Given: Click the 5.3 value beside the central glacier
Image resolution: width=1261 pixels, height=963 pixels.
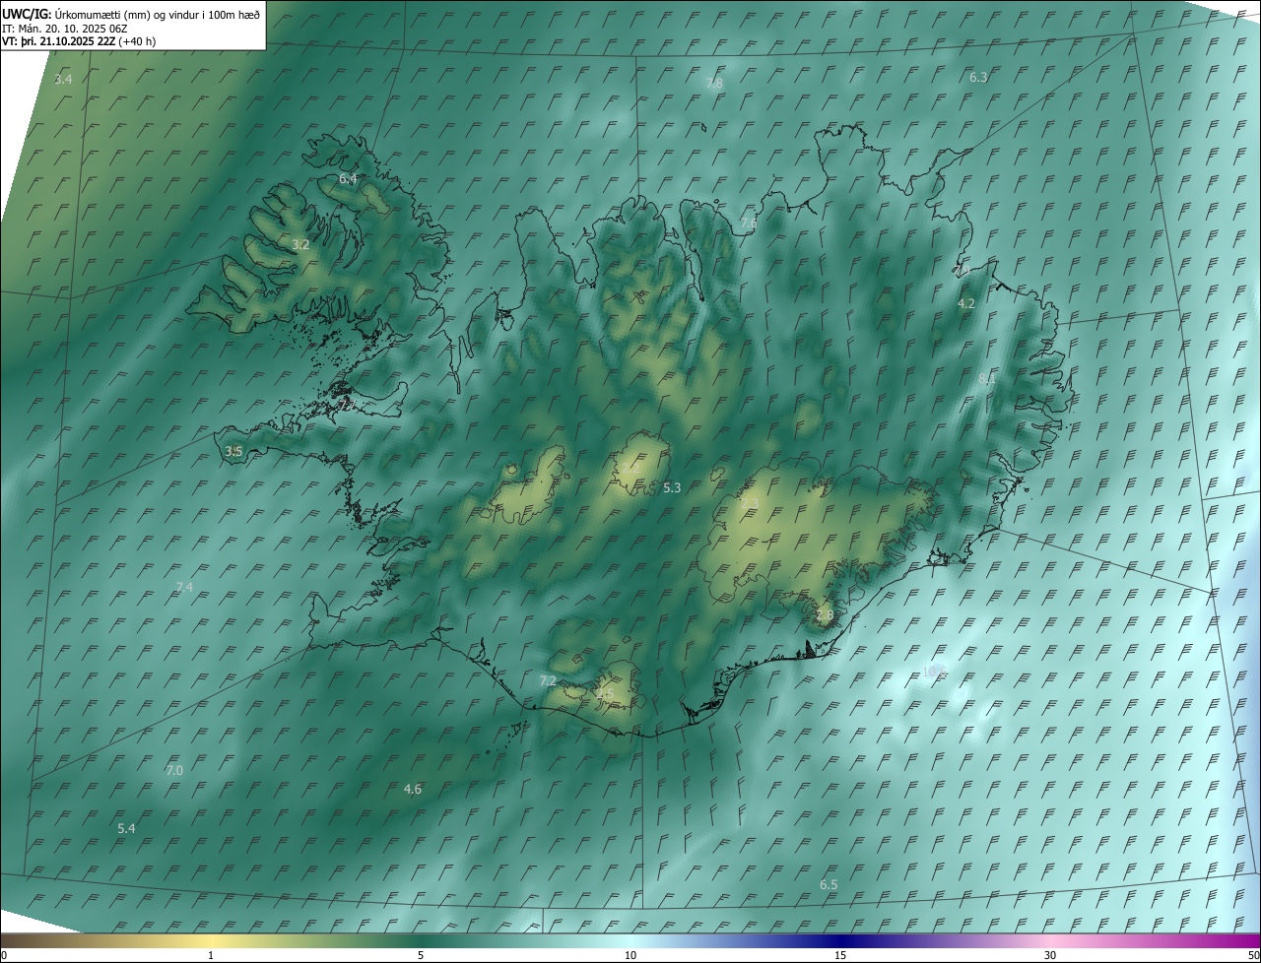Looking at the screenshot, I should 672,488.
